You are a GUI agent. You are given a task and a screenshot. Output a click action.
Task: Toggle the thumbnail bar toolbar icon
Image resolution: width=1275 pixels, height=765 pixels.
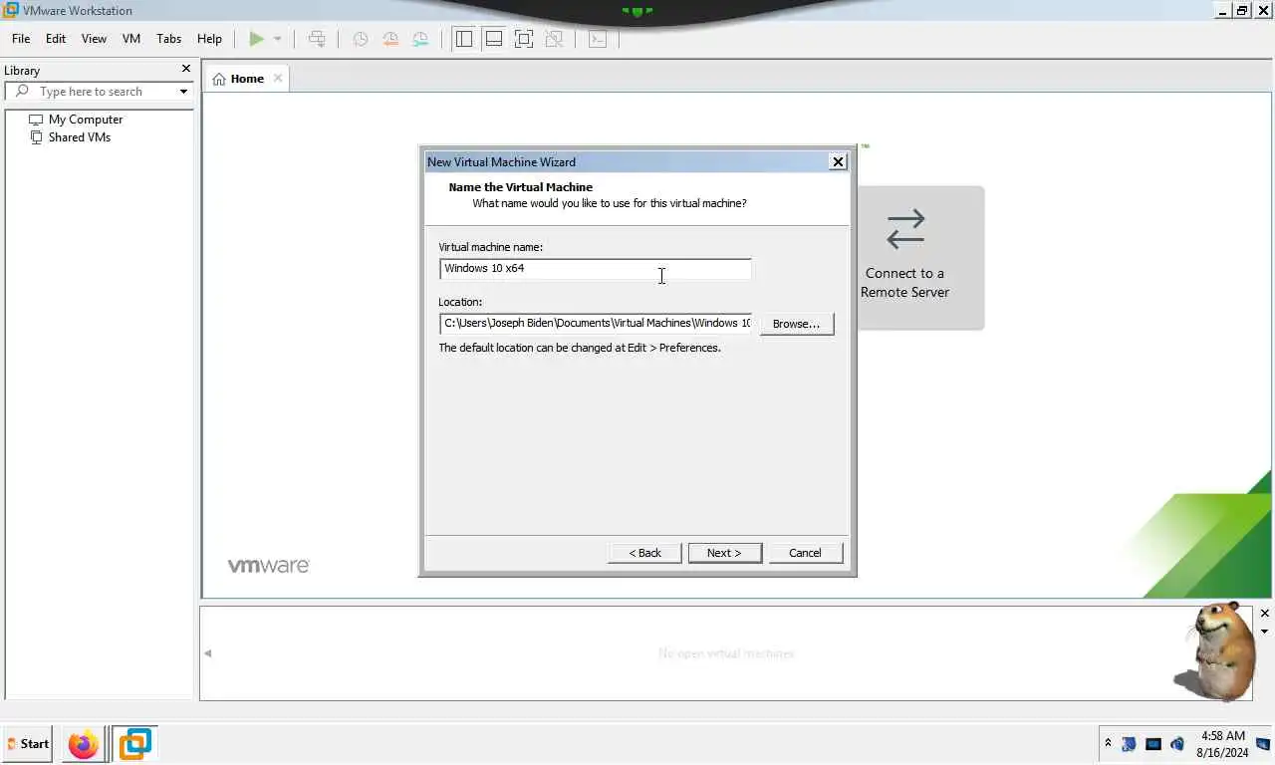[x=493, y=39]
